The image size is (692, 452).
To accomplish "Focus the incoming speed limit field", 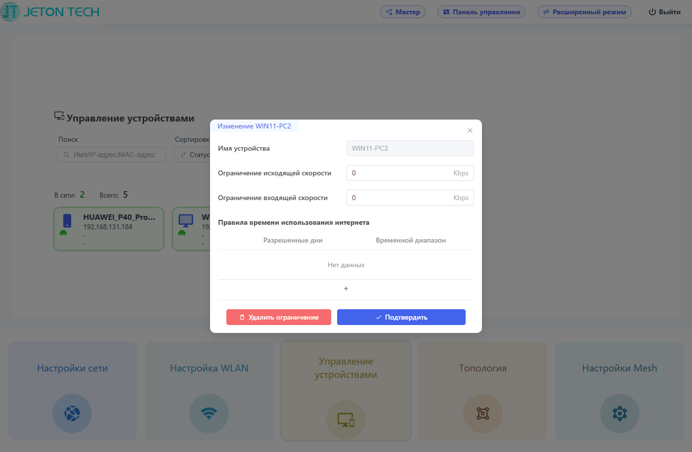I will 410,198.
